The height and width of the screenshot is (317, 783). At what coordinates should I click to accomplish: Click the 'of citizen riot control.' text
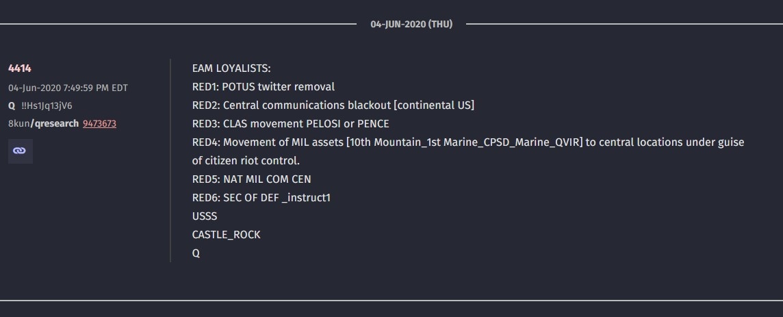(x=246, y=161)
